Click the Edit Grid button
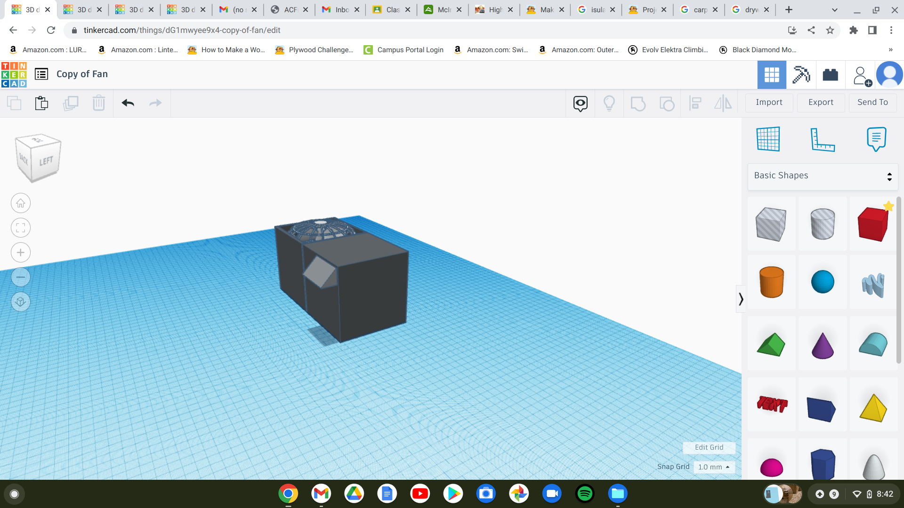The width and height of the screenshot is (904, 508). [x=709, y=447]
